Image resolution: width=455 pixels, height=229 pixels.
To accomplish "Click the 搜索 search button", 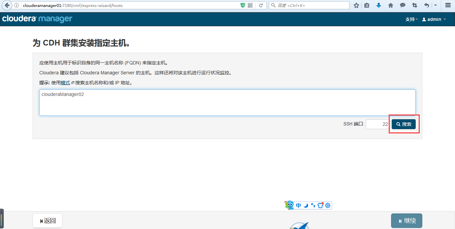I will click(x=404, y=124).
